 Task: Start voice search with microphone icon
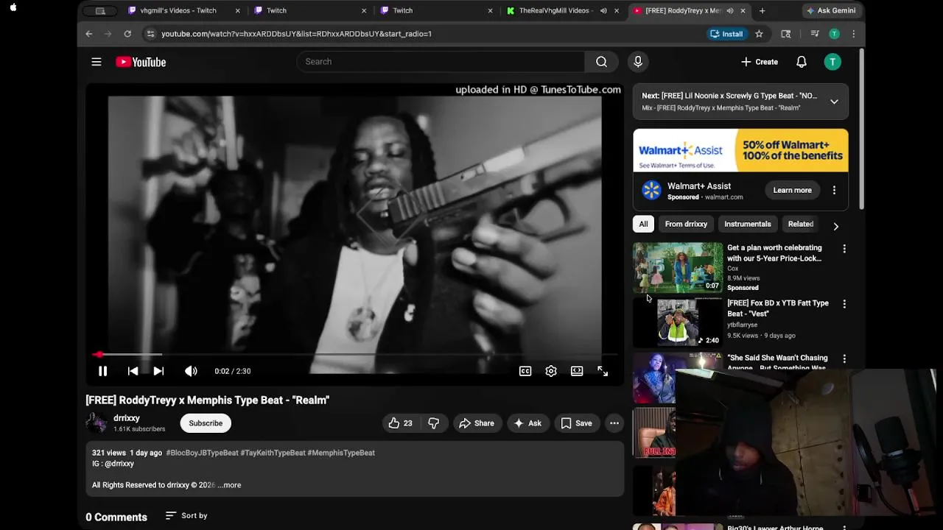[x=638, y=62]
